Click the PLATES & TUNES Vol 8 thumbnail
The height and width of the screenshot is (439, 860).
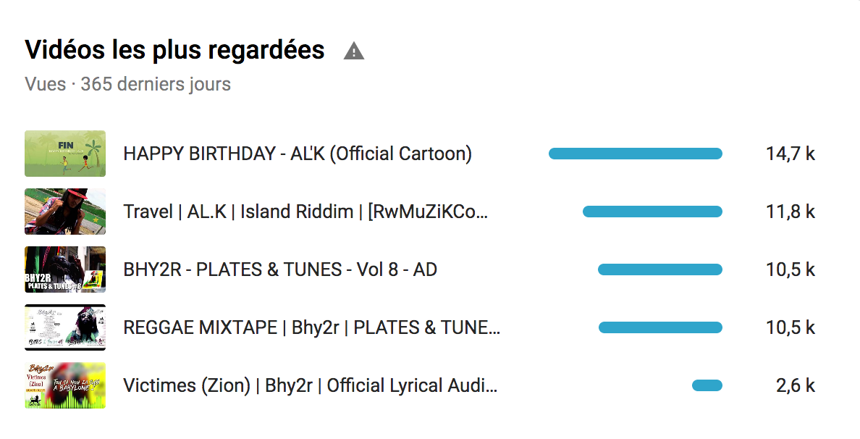[65, 269]
